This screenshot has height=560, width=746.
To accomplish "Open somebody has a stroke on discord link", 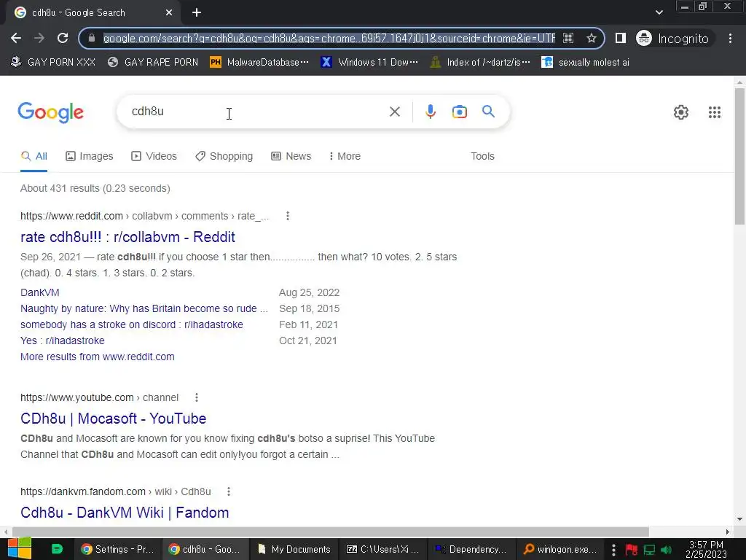I will pyautogui.click(x=132, y=324).
